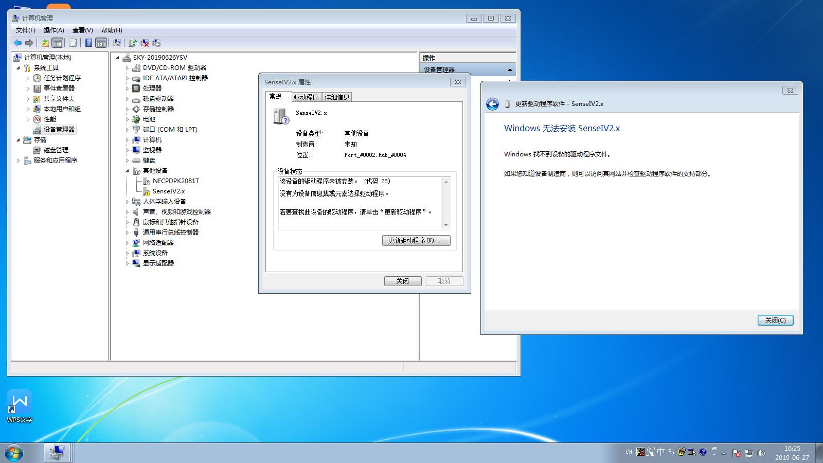The height and width of the screenshot is (463, 823).
Task: Click the Up one level folder icon
Action: coord(45,43)
